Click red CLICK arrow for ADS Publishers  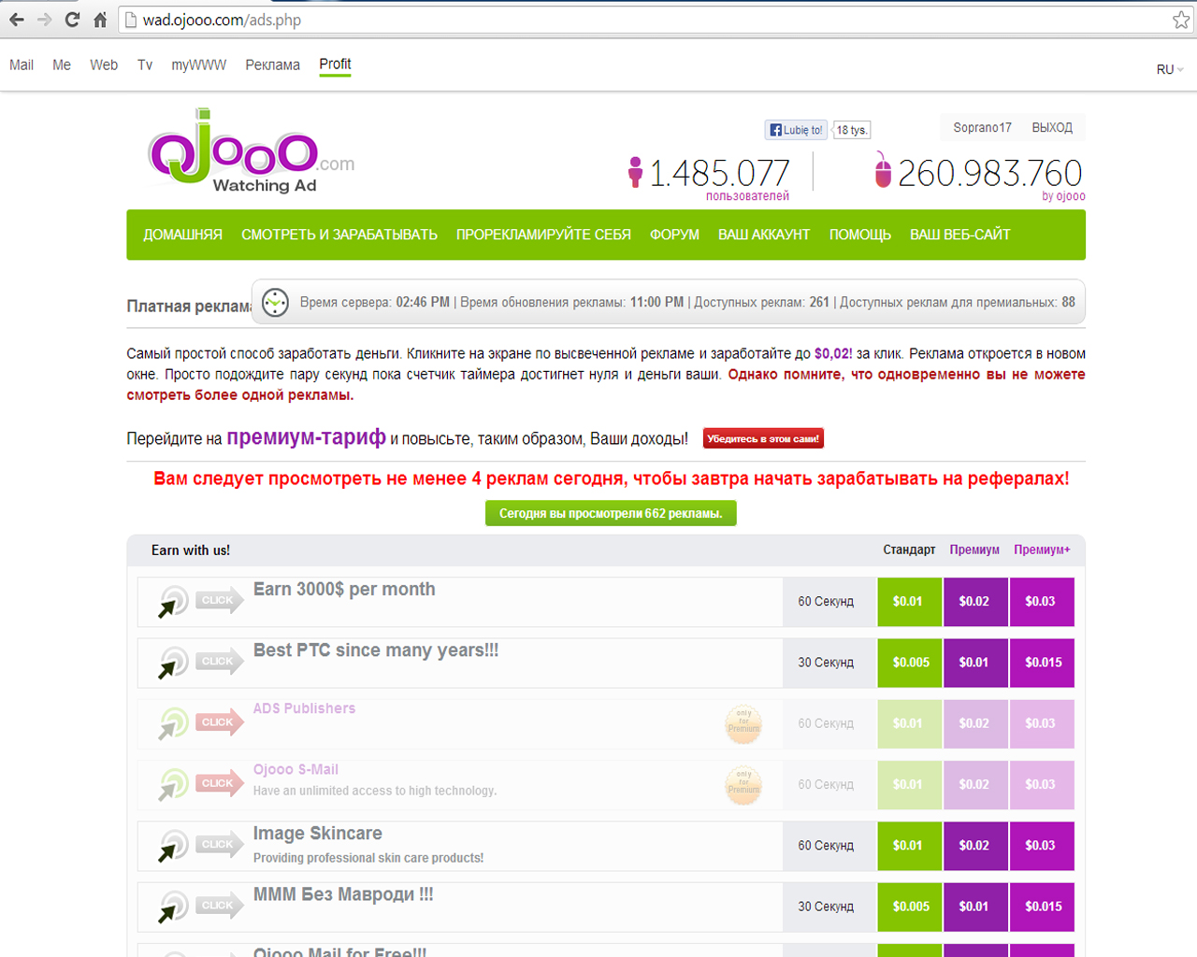click(x=220, y=721)
